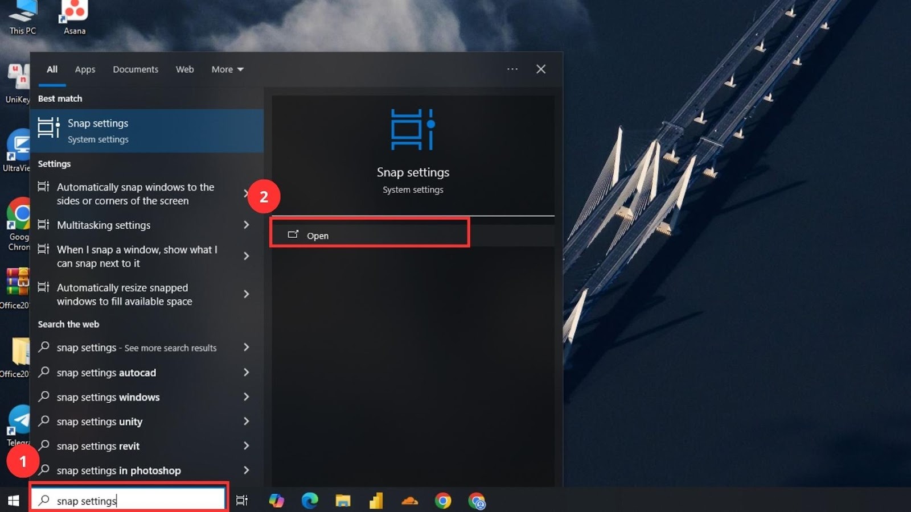Expand chevron for snap settings unity
Image resolution: width=911 pixels, height=512 pixels.
[247, 421]
